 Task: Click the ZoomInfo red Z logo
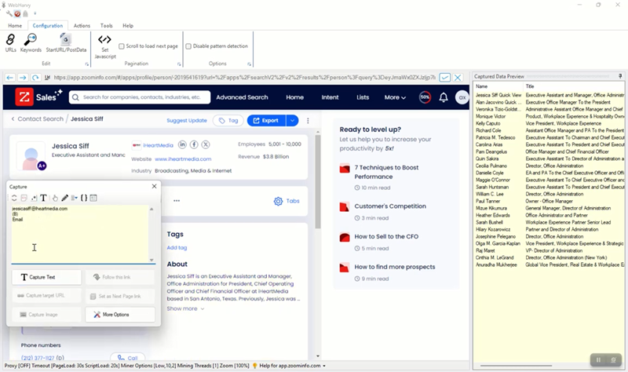[x=24, y=97]
